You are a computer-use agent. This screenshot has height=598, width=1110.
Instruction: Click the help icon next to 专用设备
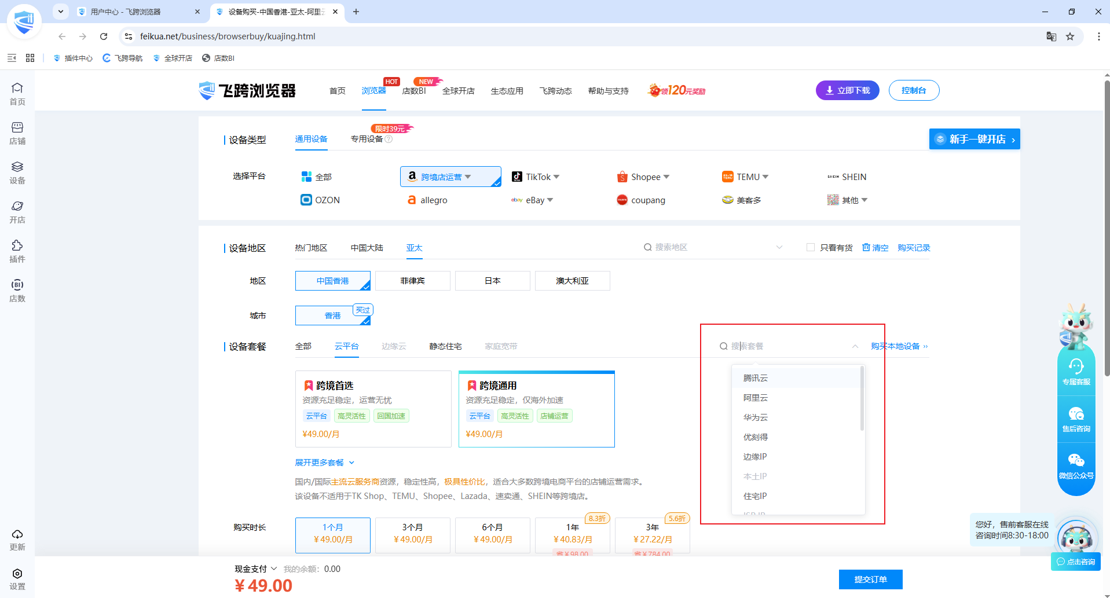pos(389,139)
